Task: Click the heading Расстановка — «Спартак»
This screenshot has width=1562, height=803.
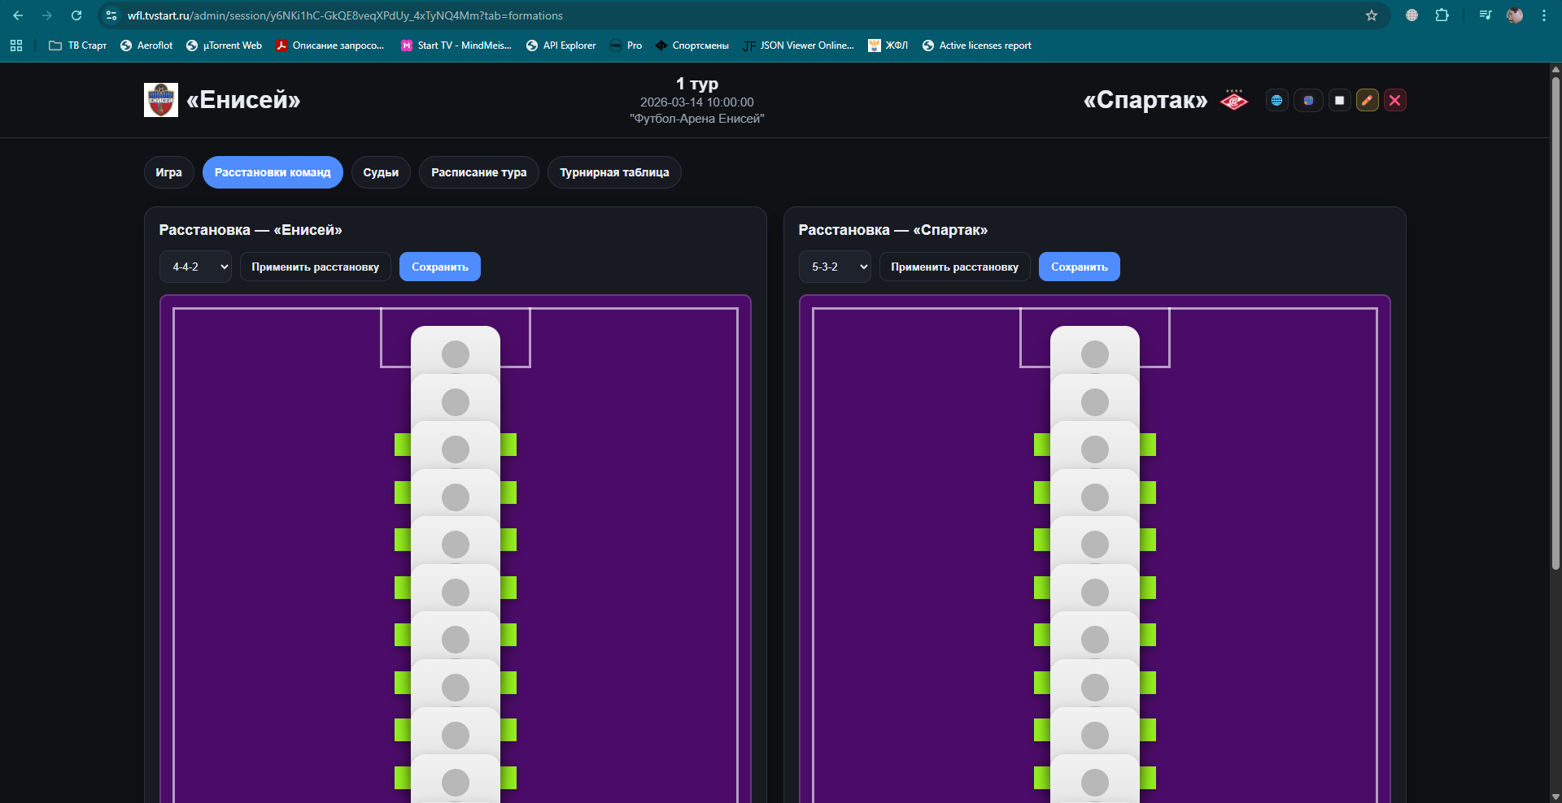Action: [x=893, y=230]
